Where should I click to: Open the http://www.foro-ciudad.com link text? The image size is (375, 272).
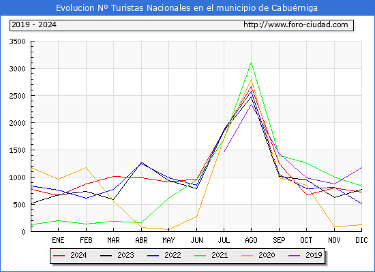[296, 24]
